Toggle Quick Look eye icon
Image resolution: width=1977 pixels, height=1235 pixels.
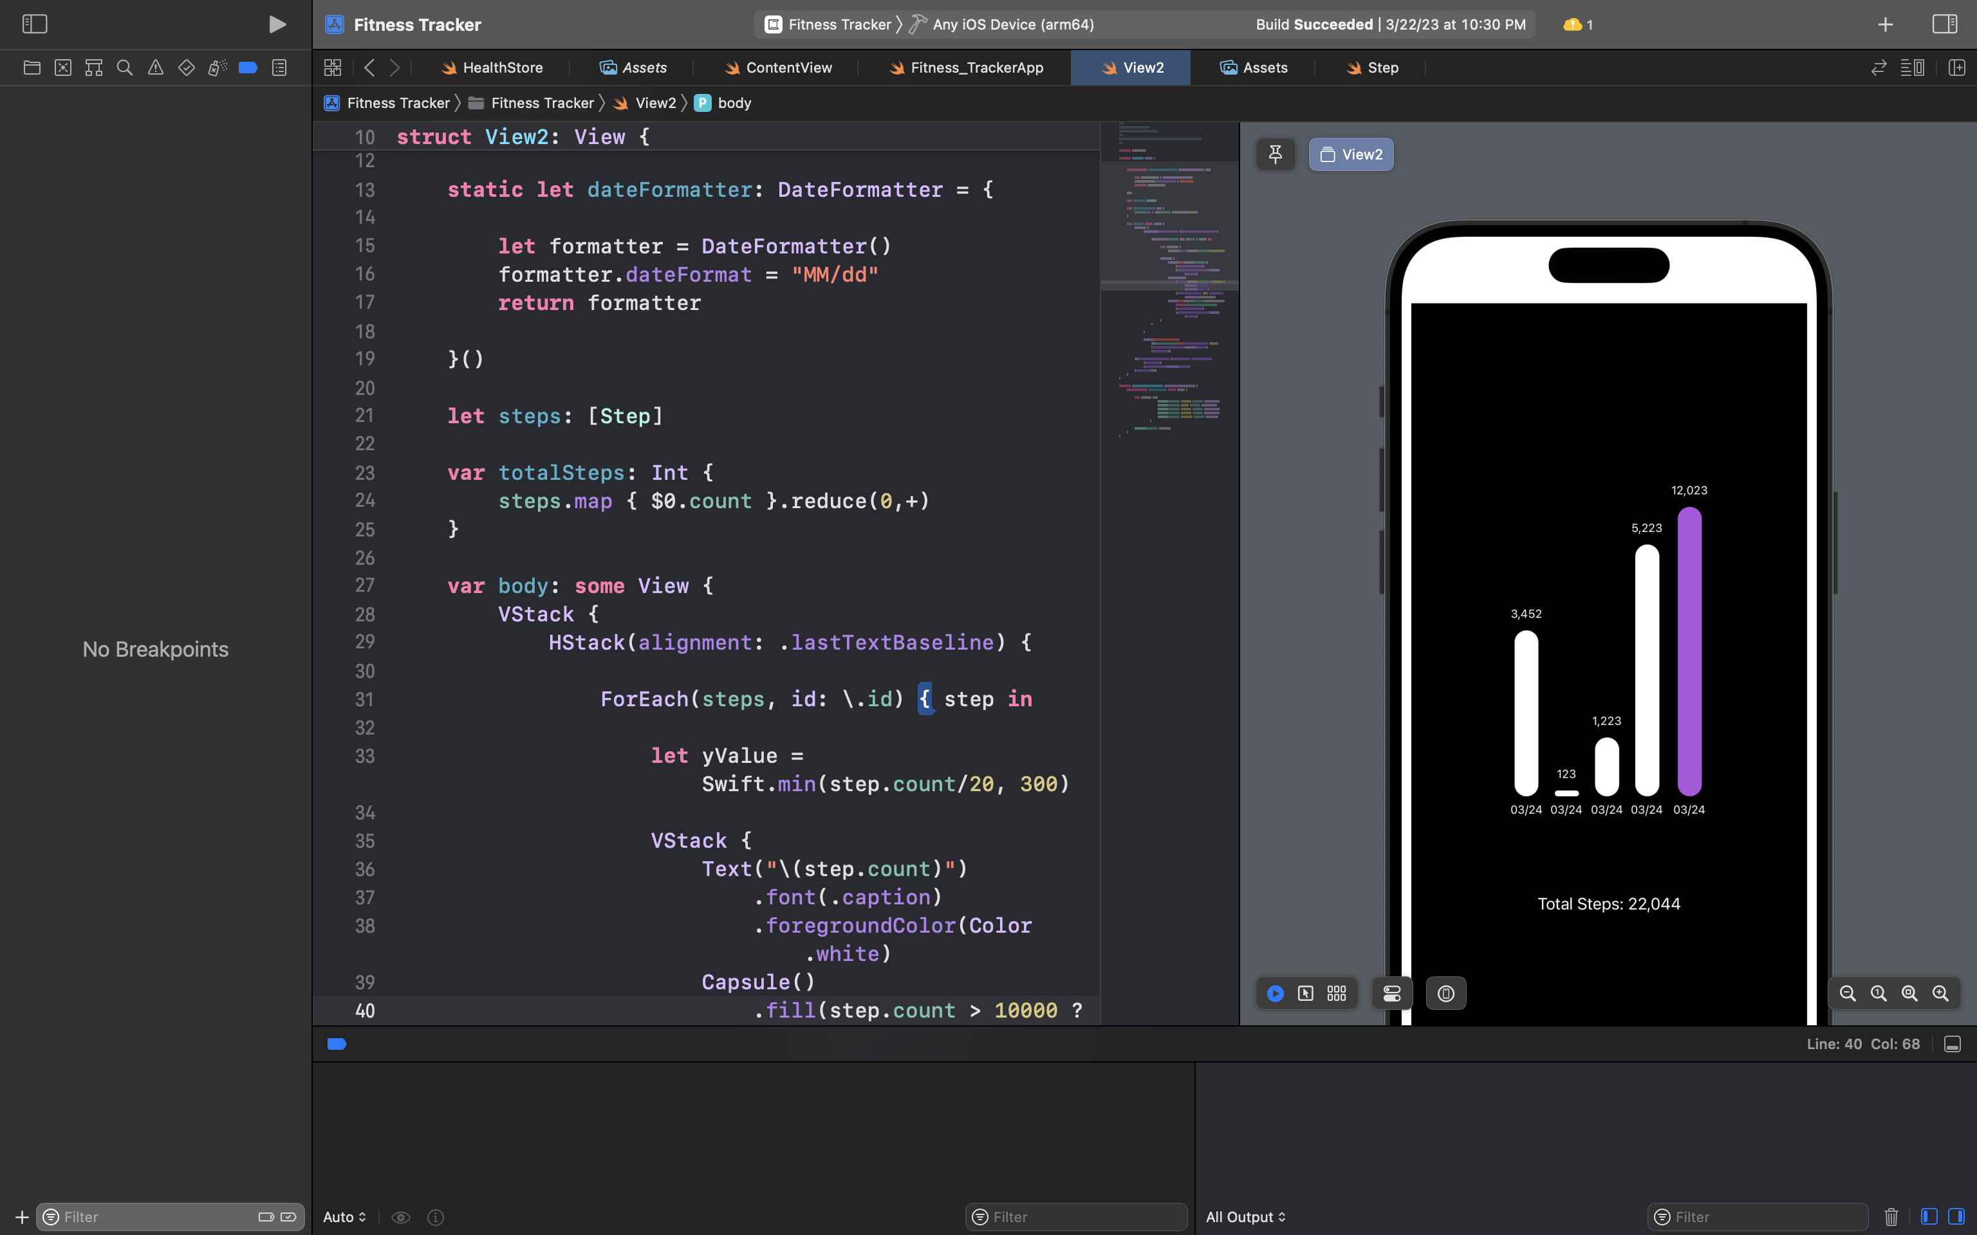pos(400,1217)
